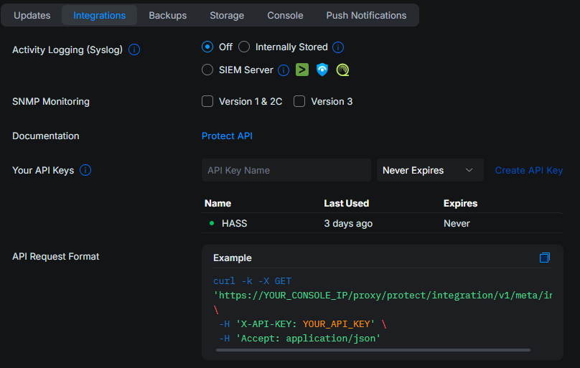Click the API Key Name input field
580x368 pixels.
[286, 171]
